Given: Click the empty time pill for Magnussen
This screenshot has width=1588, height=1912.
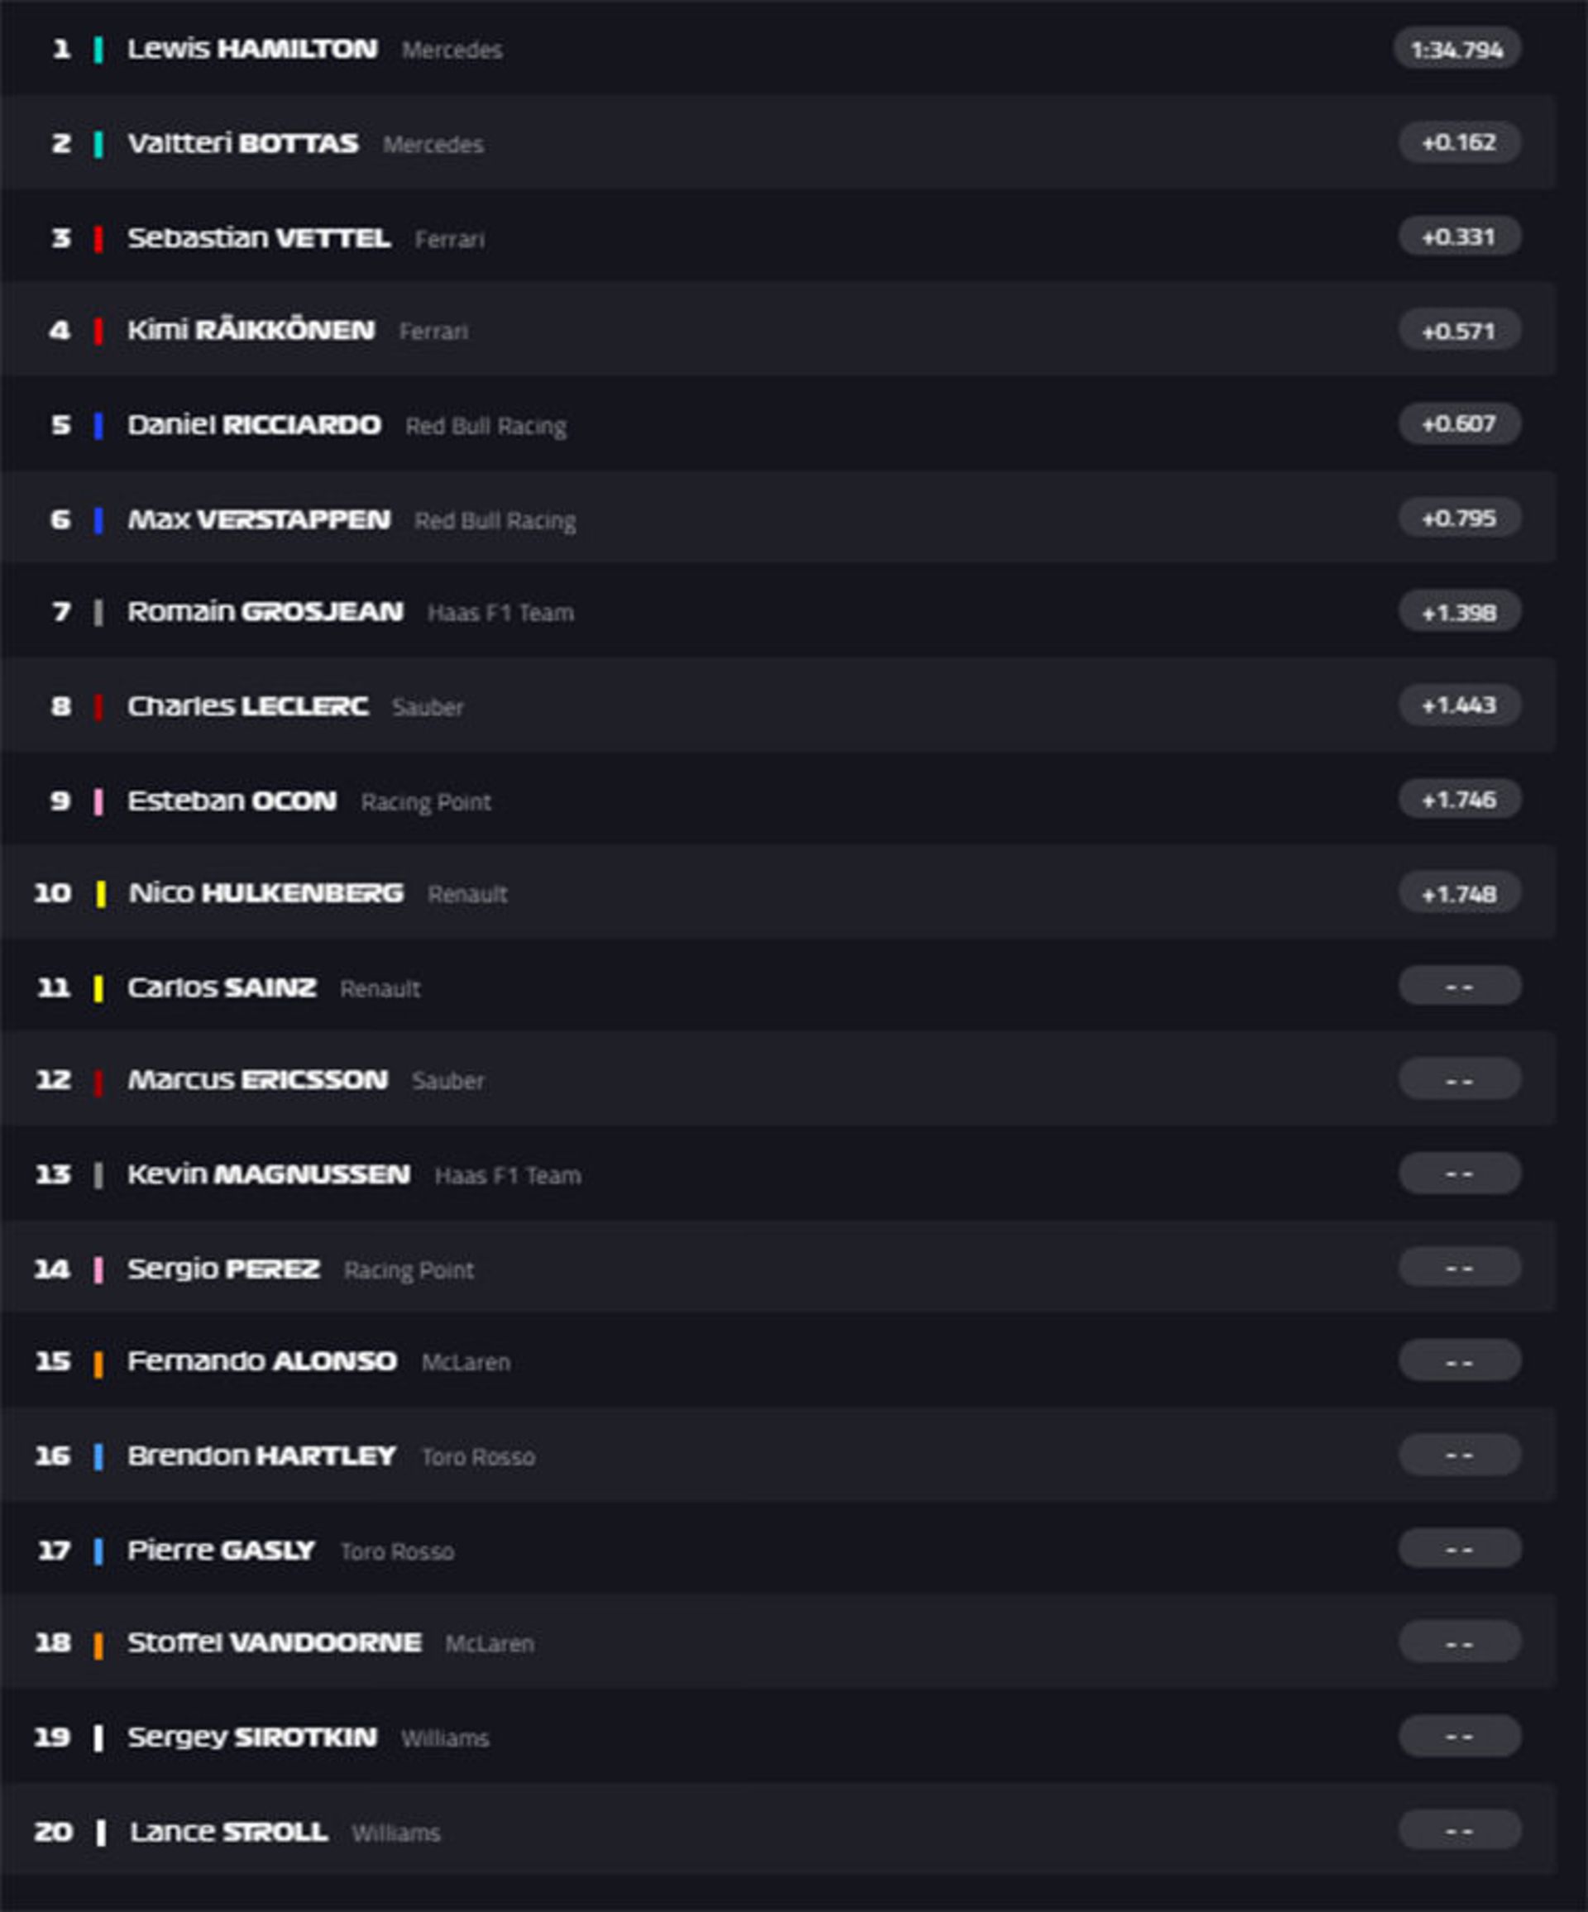Looking at the screenshot, I should click(1459, 1173).
